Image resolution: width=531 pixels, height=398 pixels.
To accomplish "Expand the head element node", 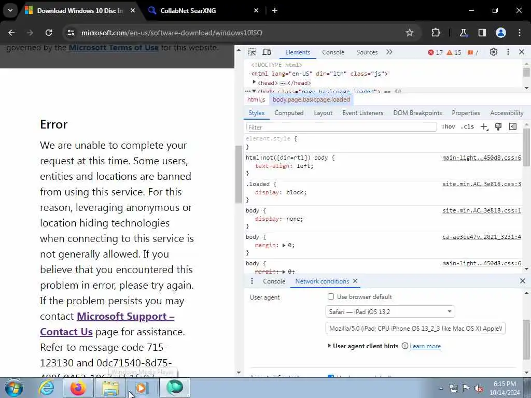I will [254, 82].
